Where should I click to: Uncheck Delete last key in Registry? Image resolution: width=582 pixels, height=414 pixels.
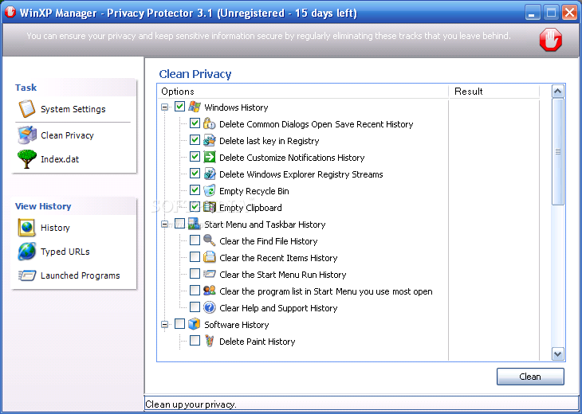[x=195, y=140]
